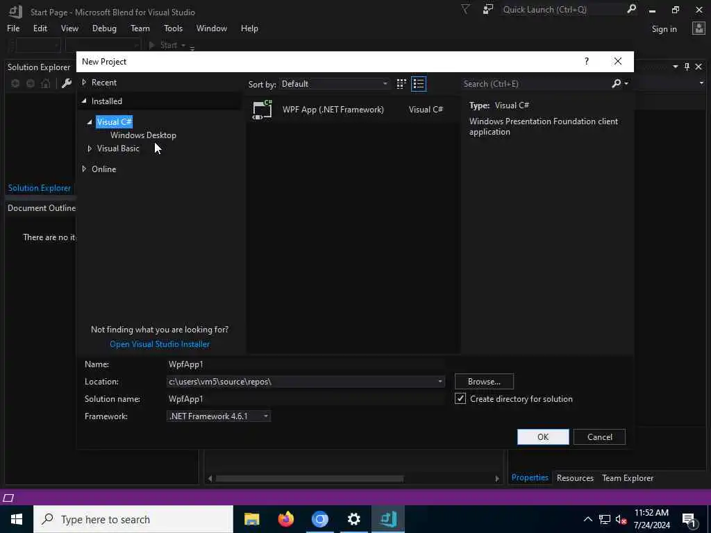711x533 pixels.
Task: Open Chrome-like browser in the taskbar
Action: coord(319,519)
